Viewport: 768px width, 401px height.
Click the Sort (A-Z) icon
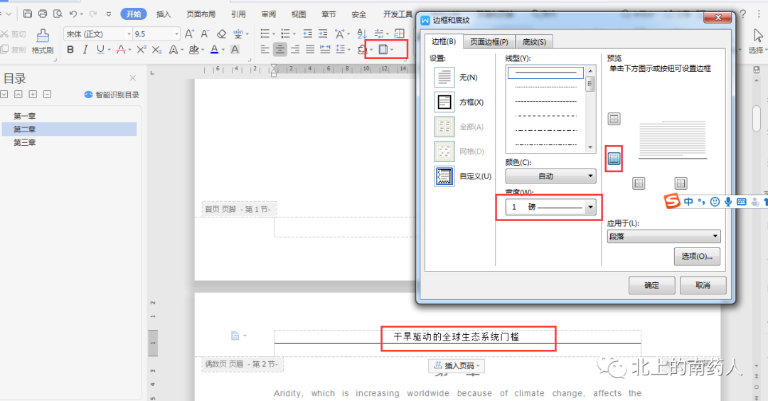pyautogui.click(x=362, y=34)
